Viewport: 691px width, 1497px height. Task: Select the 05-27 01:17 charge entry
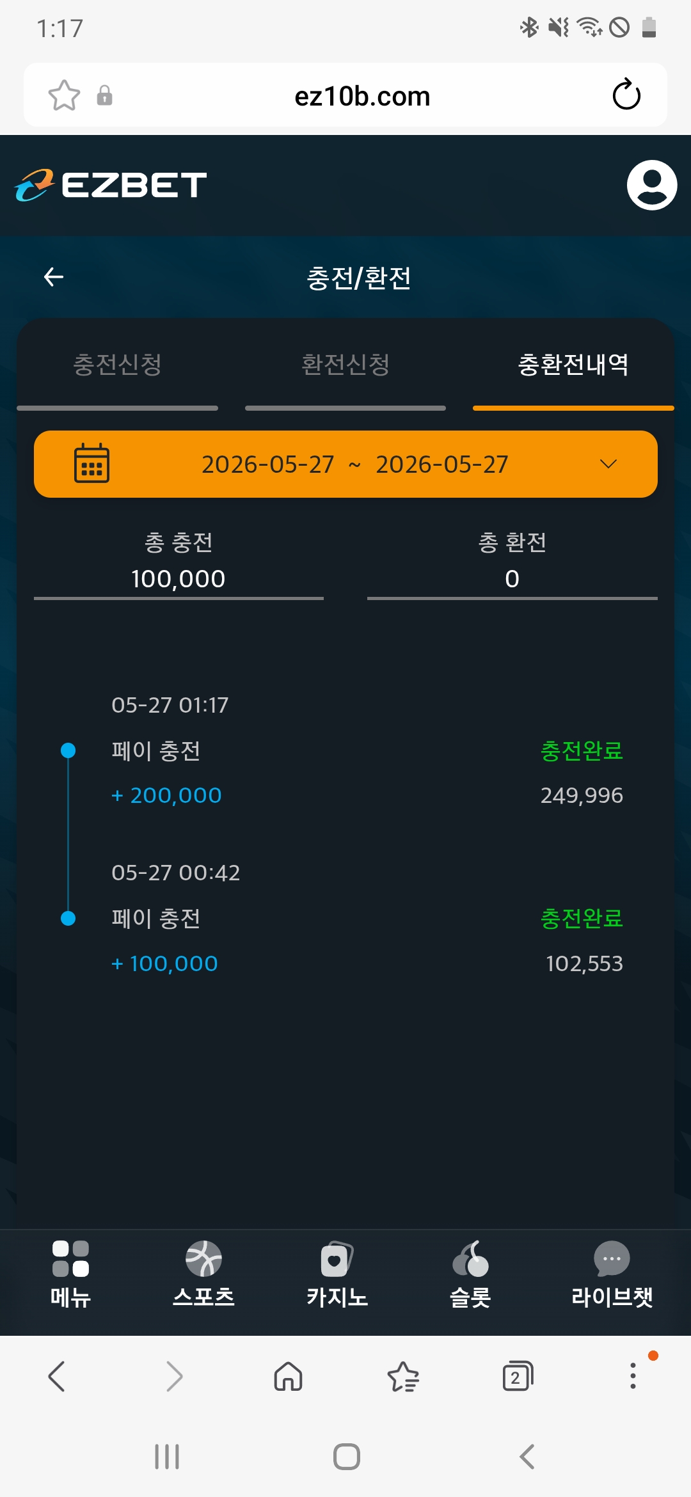click(x=345, y=750)
